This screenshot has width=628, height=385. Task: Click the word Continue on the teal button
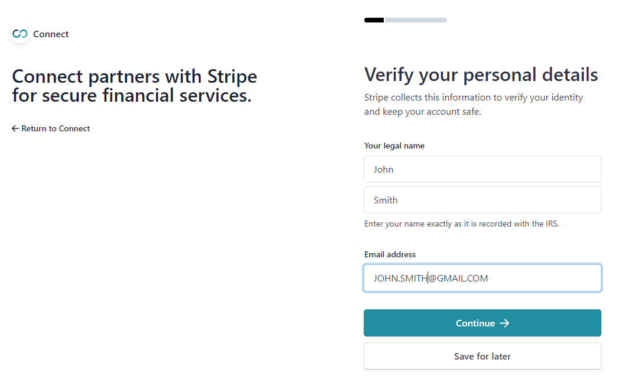[x=475, y=323]
